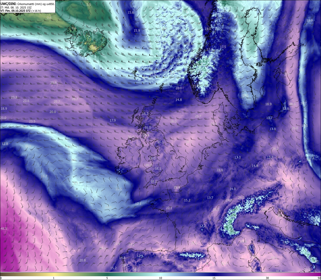This screenshot has height=280, width=321.
Task: Click the 13.0 value over Germany
Action: pos(237,157)
